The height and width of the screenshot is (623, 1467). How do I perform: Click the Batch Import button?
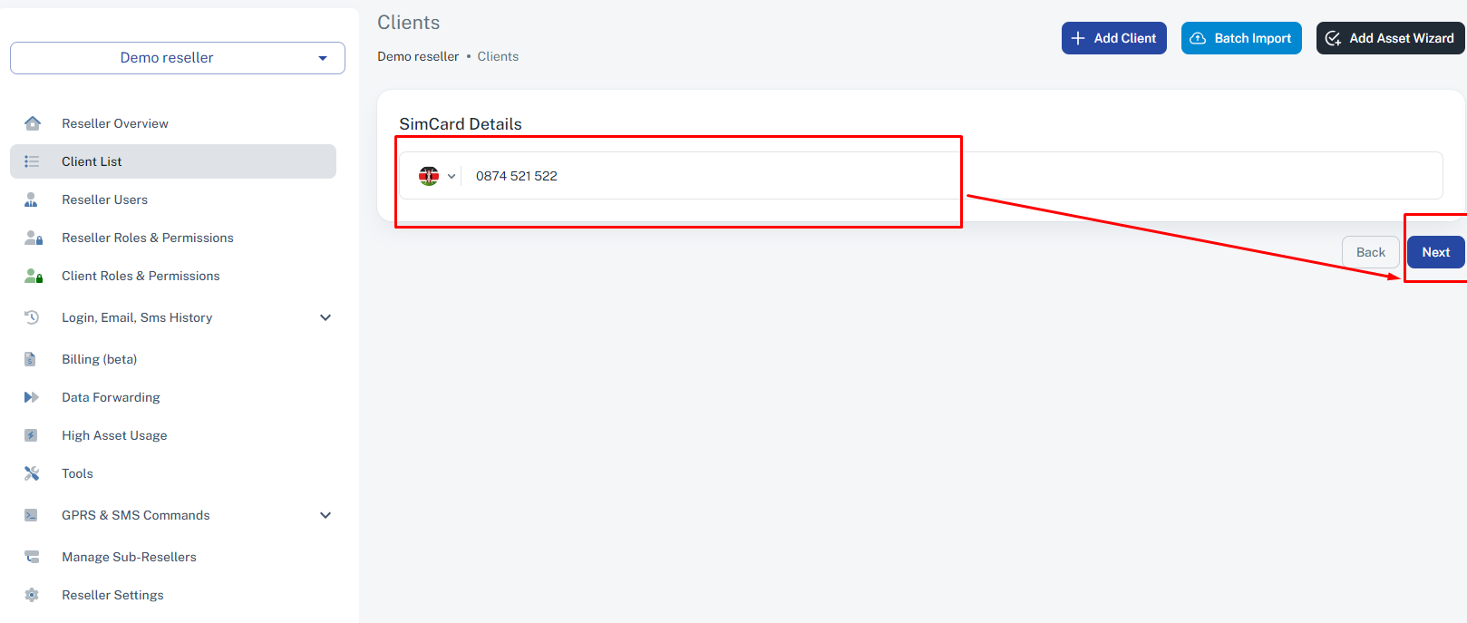click(x=1242, y=38)
